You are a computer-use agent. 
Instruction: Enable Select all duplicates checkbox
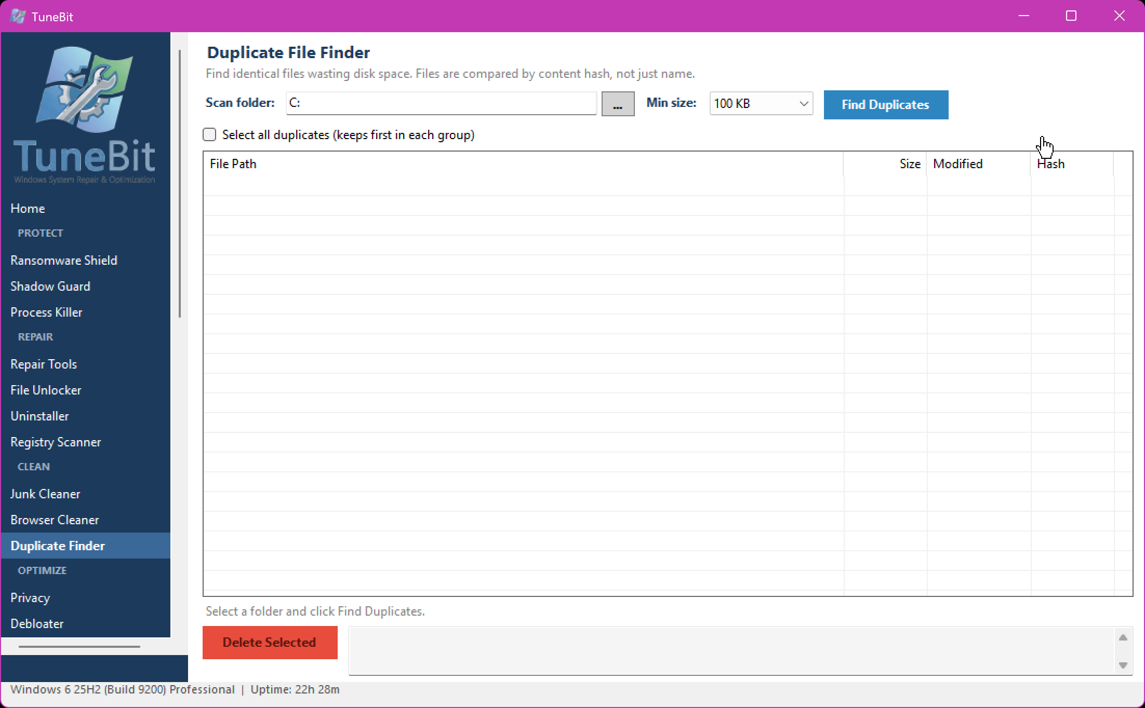point(209,135)
